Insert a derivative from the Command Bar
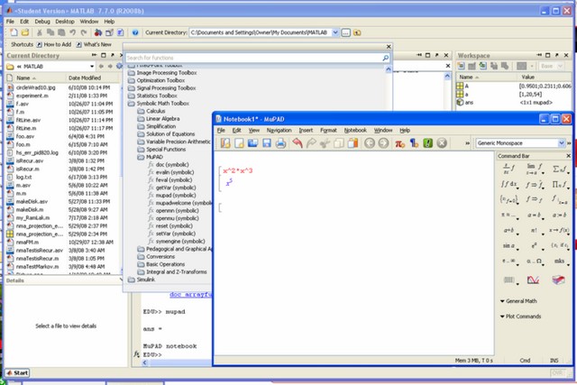Image resolution: width=577 pixels, height=385 pixels. [509, 169]
